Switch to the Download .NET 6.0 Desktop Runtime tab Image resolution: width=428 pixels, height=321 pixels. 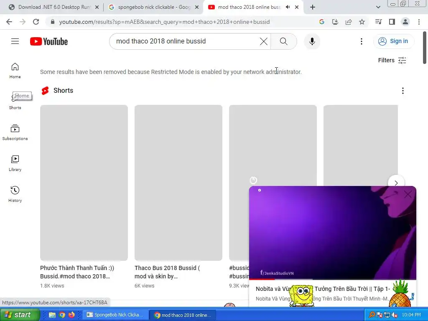53,7
